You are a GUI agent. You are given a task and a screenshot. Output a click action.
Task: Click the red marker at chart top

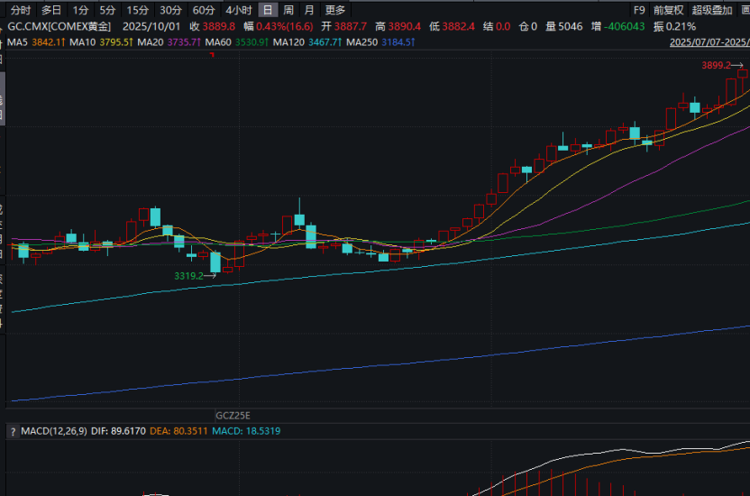click(x=211, y=56)
